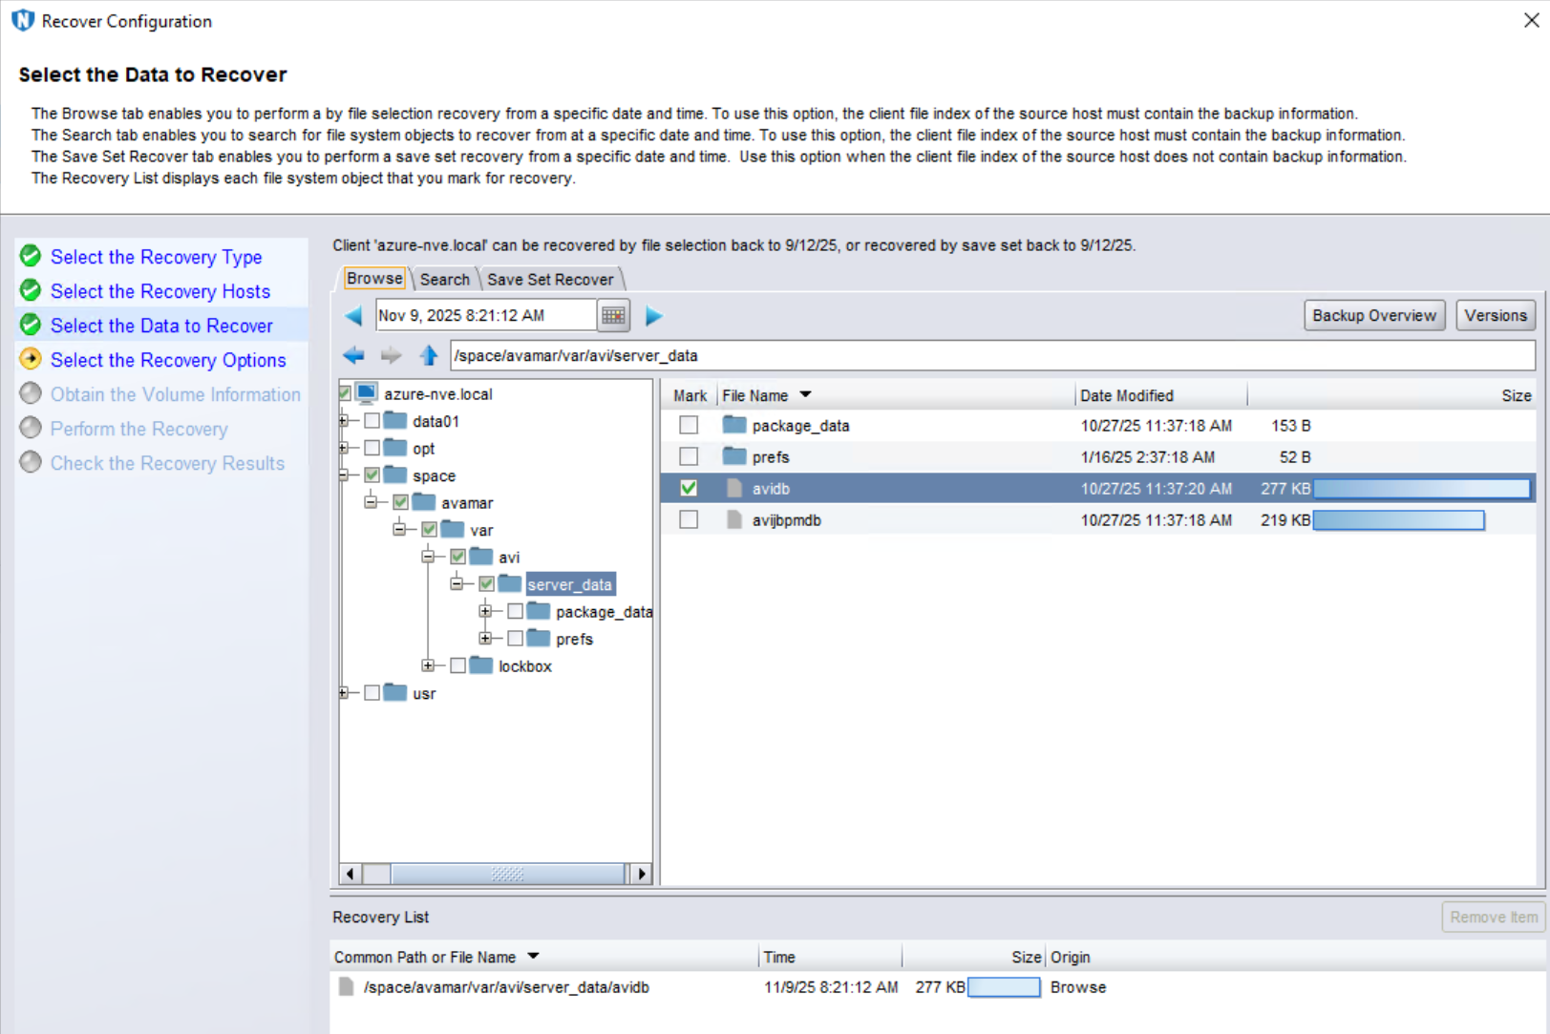Click the blue left arrow for previous backup time

coord(352,315)
